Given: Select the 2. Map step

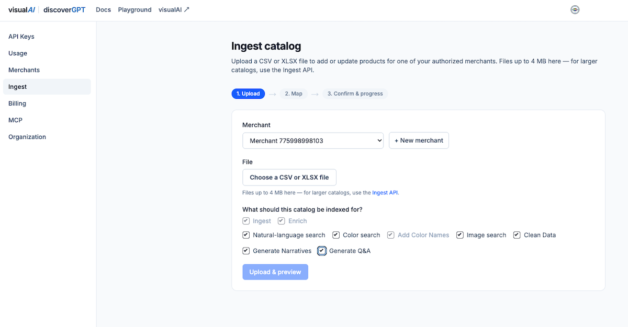Looking at the screenshot, I should 294,94.
